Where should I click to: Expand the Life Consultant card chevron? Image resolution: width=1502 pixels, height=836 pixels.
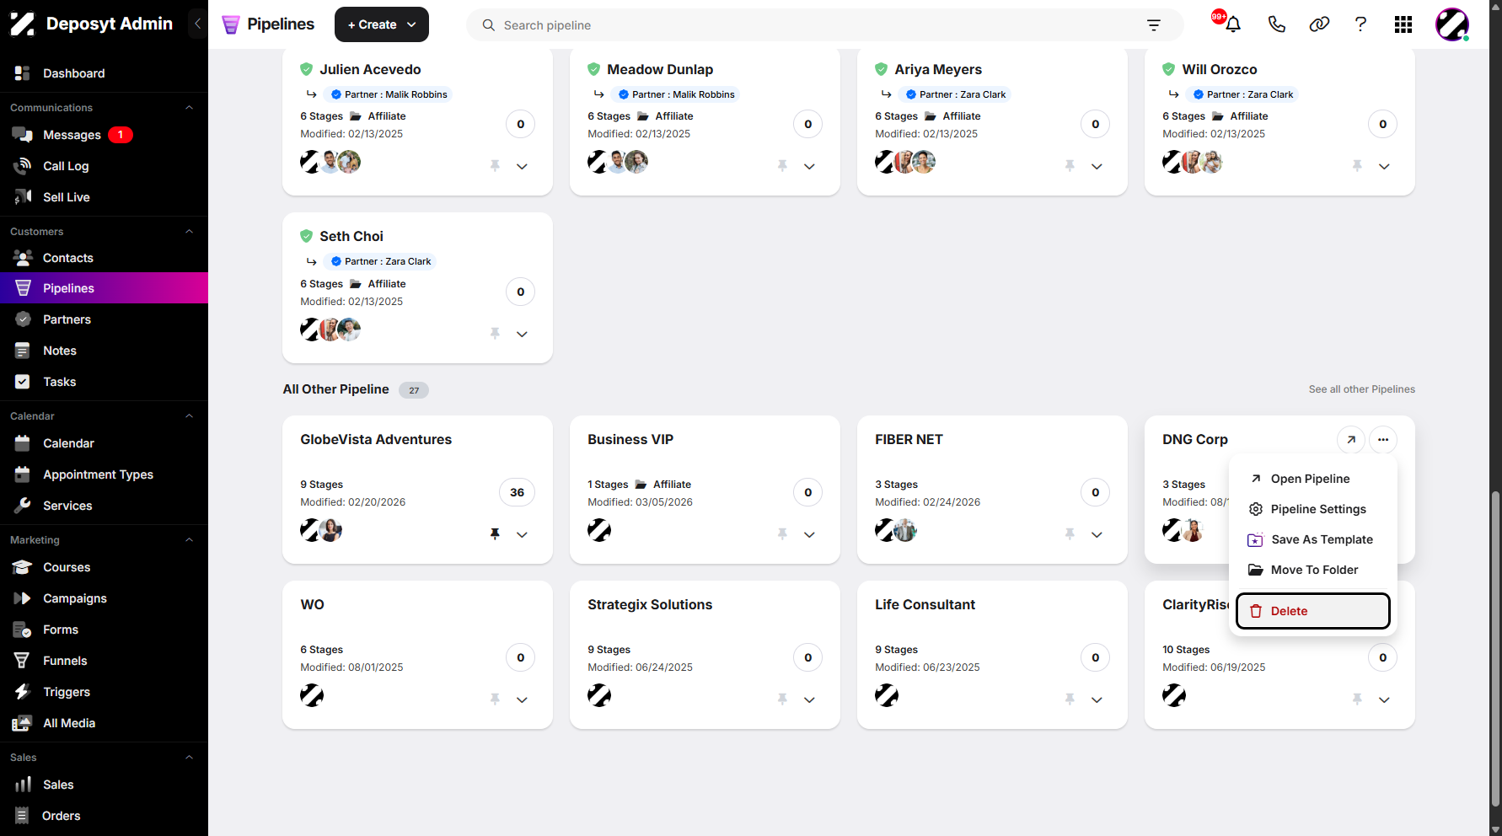(x=1097, y=699)
